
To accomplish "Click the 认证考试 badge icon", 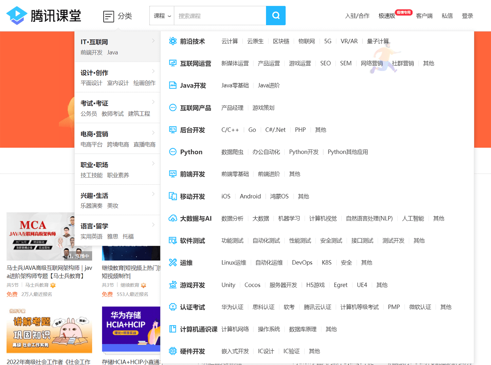I will pyautogui.click(x=173, y=307).
